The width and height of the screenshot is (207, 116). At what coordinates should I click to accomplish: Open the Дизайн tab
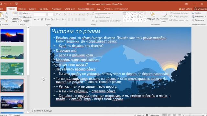pyautogui.click(x=32, y=9)
